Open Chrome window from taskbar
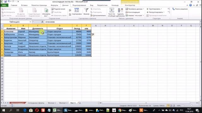 [122, 110]
